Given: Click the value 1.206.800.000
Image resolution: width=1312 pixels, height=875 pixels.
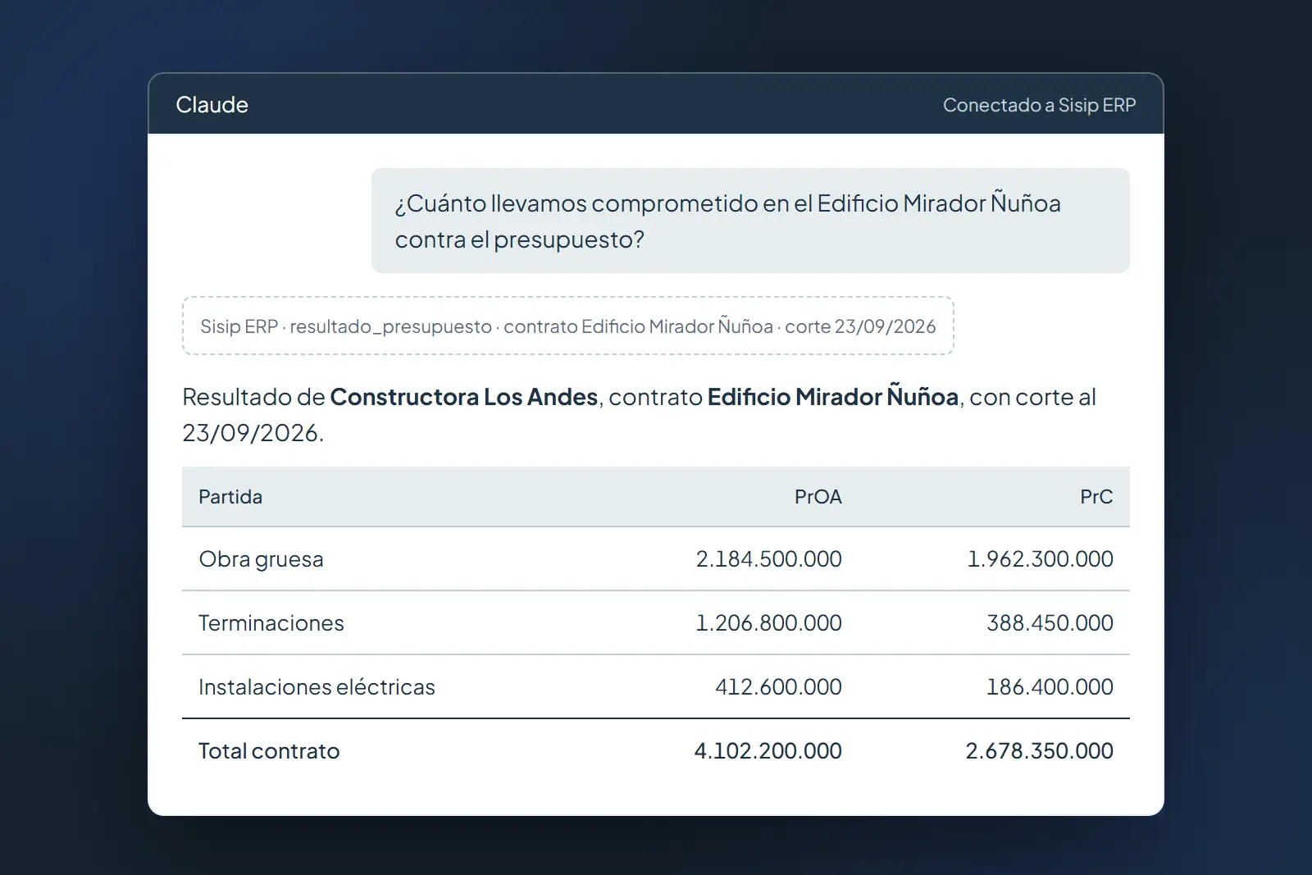Looking at the screenshot, I should click(x=768, y=623).
